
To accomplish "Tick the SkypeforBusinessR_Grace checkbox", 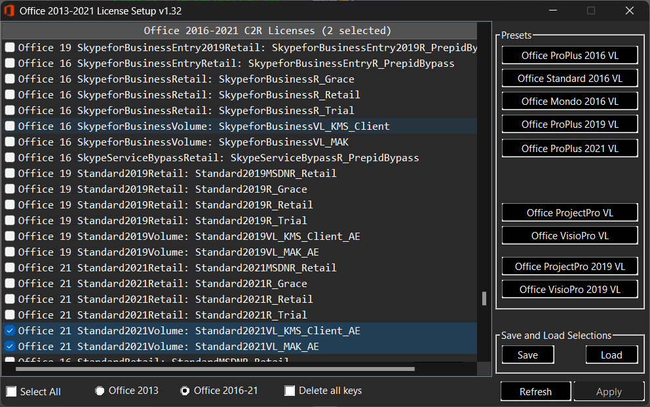I will [10, 79].
